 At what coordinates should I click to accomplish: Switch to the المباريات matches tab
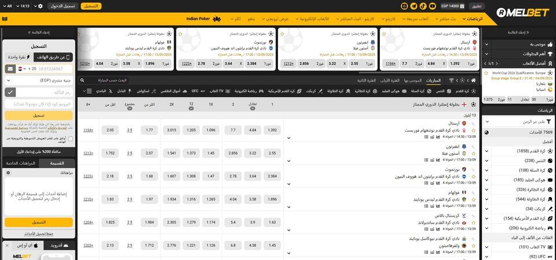[x=433, y=80]
